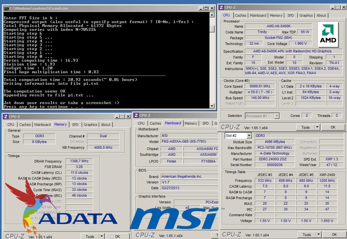Viewport: 347px width, 239px height.
Task: Click the Multiplier field x 50.0
Action: 260,92
